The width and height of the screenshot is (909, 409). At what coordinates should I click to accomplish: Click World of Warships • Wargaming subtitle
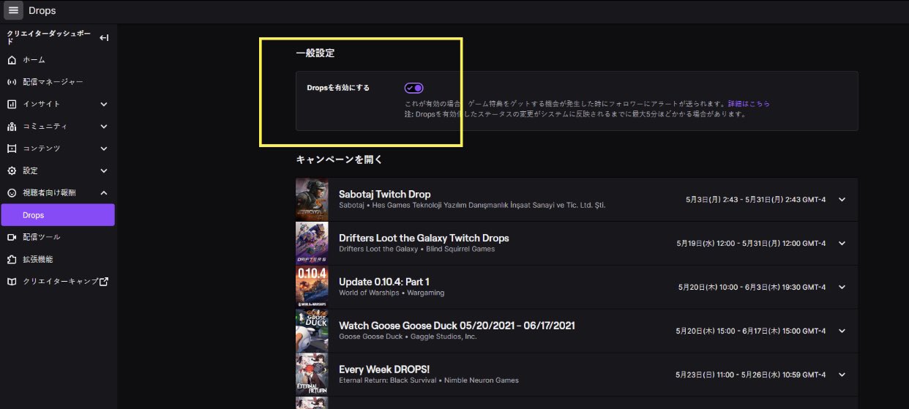click(392, 293)
